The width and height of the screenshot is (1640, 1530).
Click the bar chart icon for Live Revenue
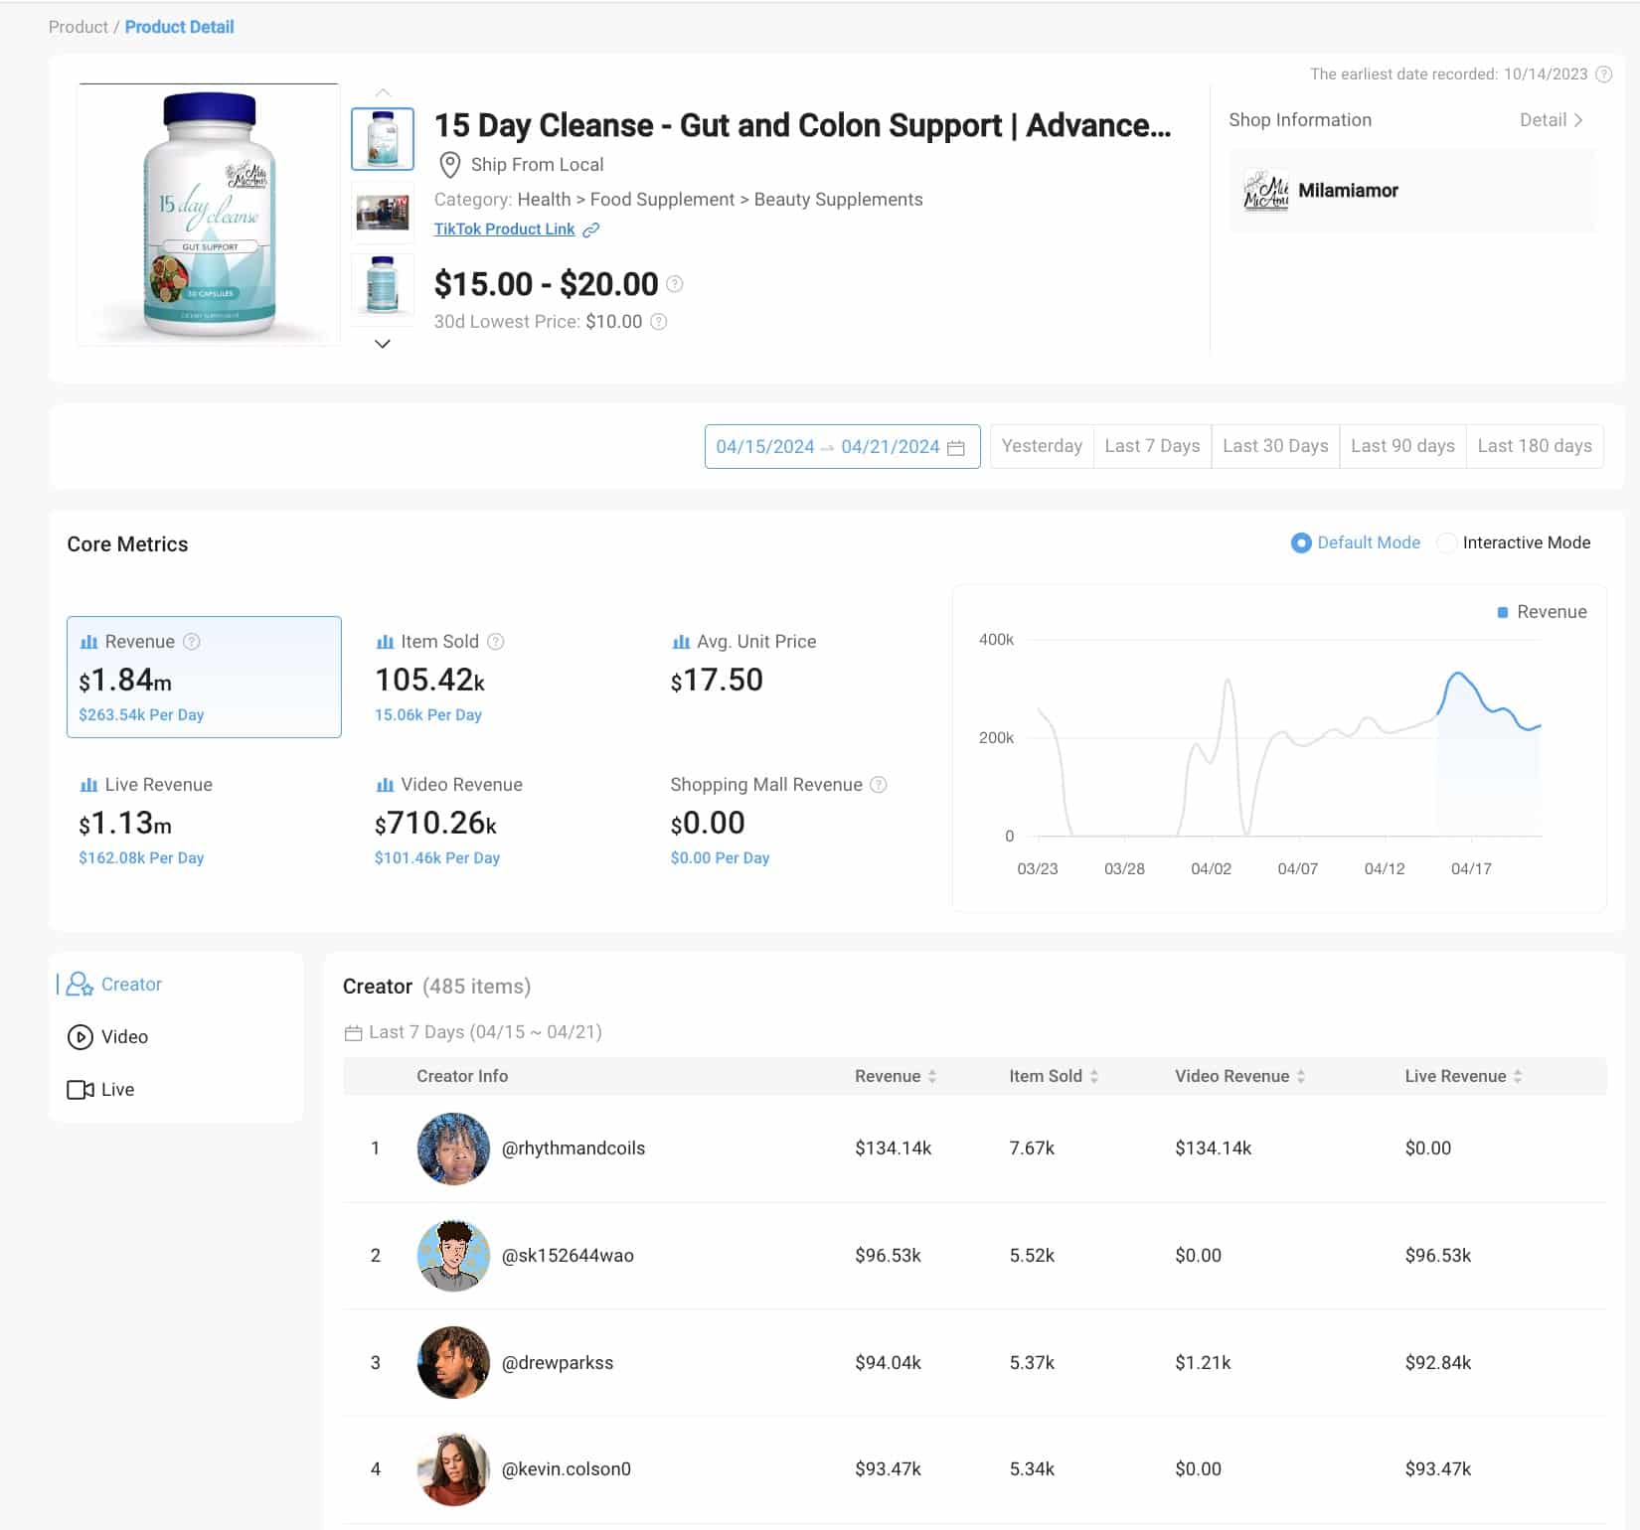coord(88,785)
